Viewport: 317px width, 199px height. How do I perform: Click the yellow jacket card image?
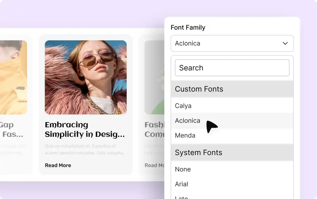coord(13,77)
